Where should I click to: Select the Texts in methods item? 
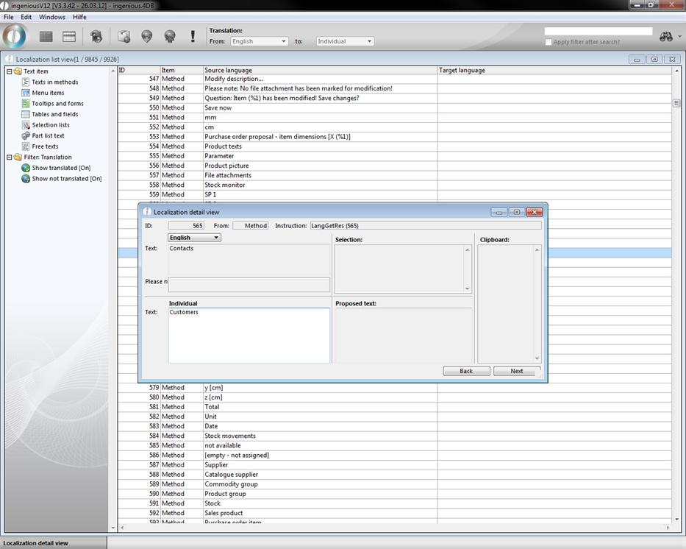pos(54,82)
